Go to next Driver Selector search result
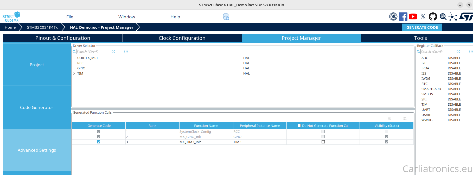473x175 pixels. click(126, 52)
